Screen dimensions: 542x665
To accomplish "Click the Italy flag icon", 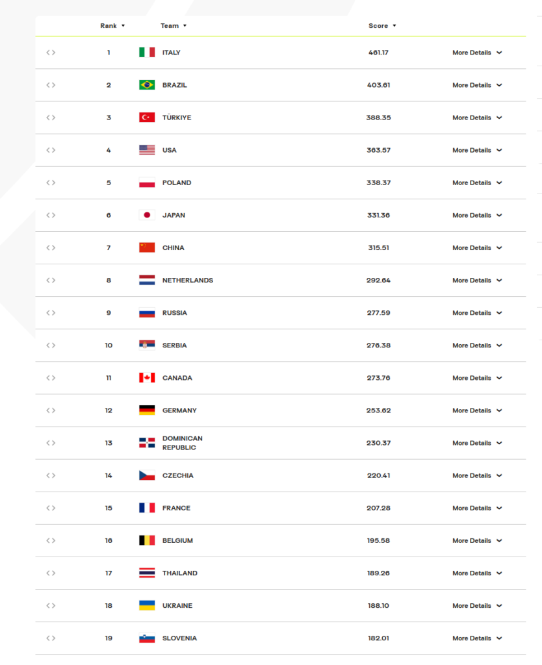I will 147,53.
